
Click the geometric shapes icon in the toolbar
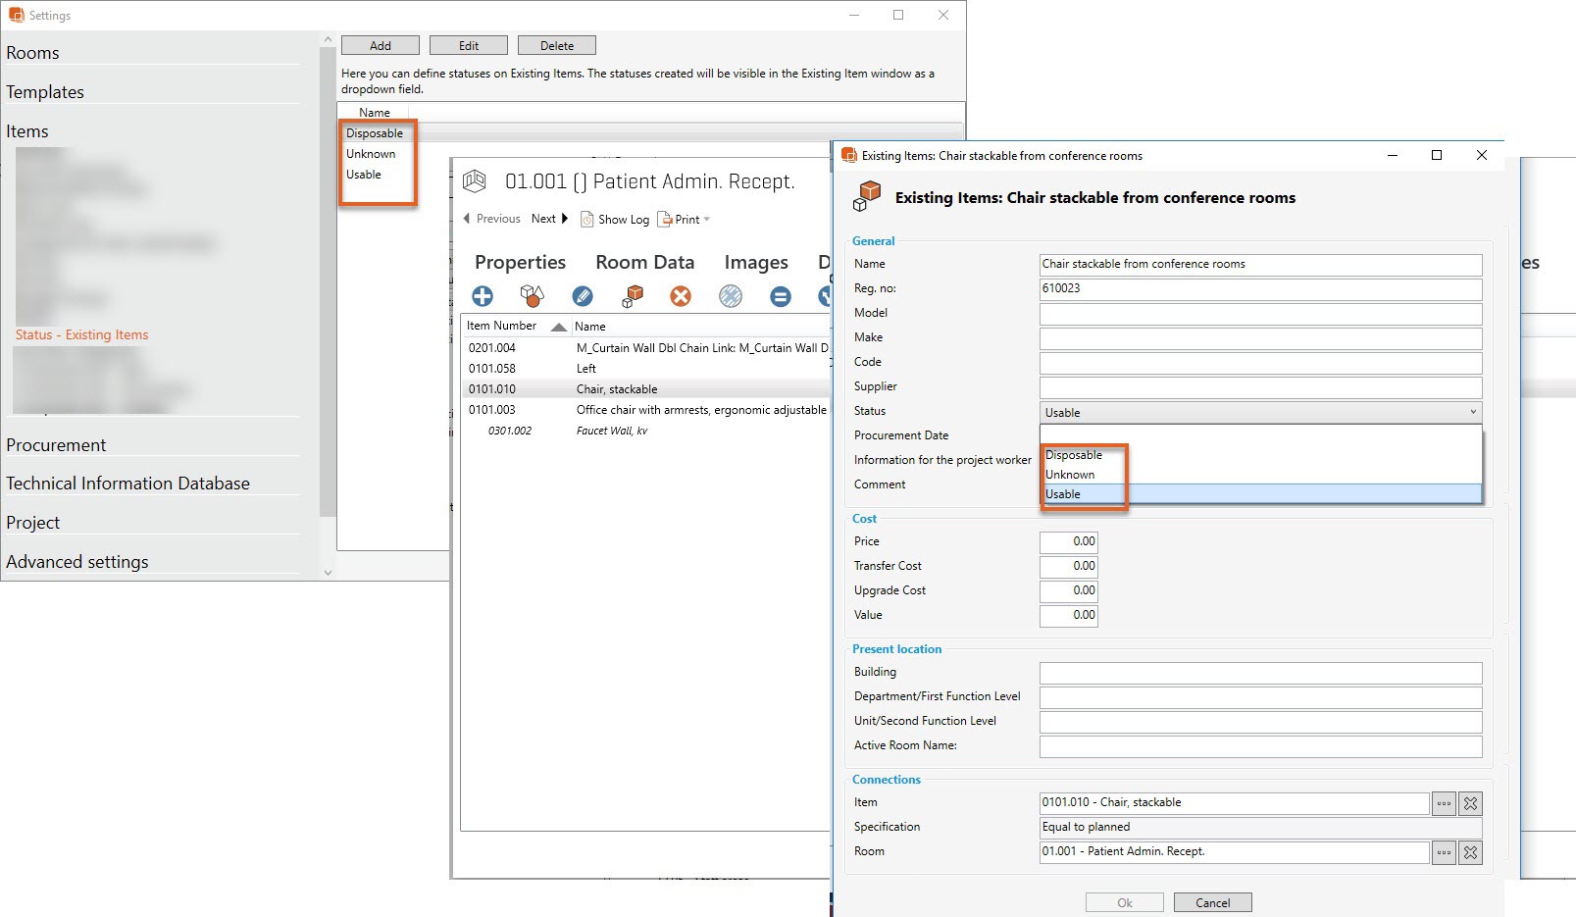pyautogui.click(x=533, y=296)
